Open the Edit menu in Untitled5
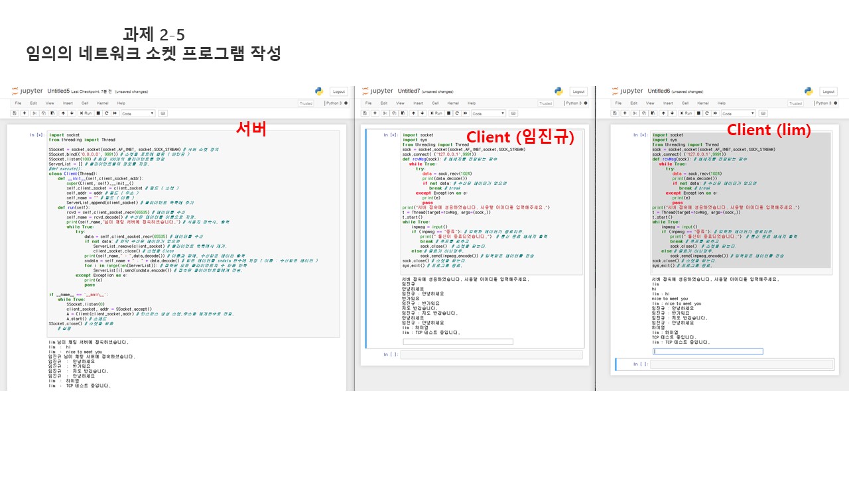Viewport: 849px width, 477px height. [33, 103]
